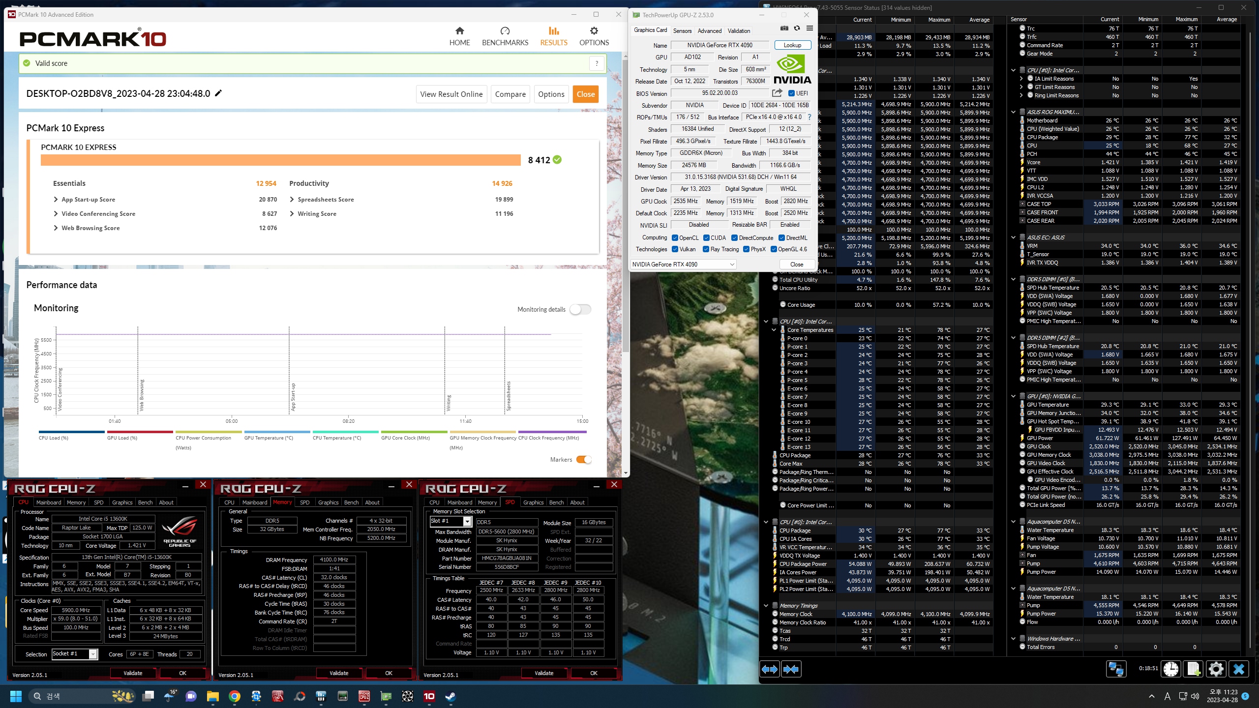This screenshot has width=1259, height=708.
Task: Open HWiNFO remote network monitors icon
Action: click(x=1116, y=669)
